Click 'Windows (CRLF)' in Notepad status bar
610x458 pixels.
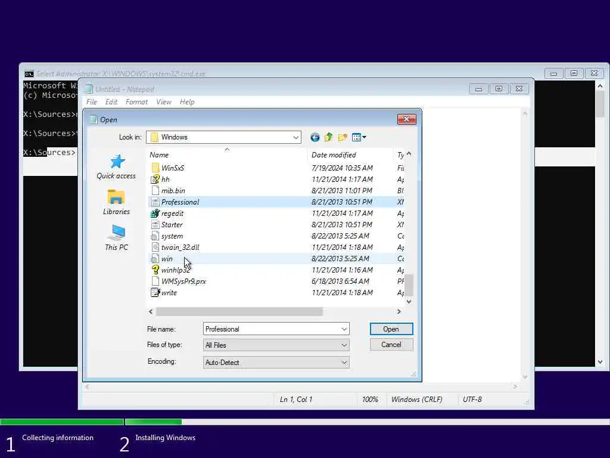pos(416,400)
